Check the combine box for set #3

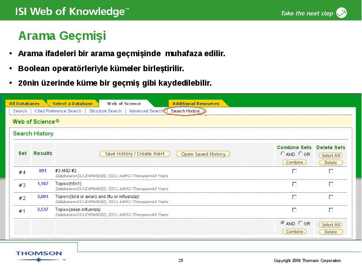pos(295,184)
